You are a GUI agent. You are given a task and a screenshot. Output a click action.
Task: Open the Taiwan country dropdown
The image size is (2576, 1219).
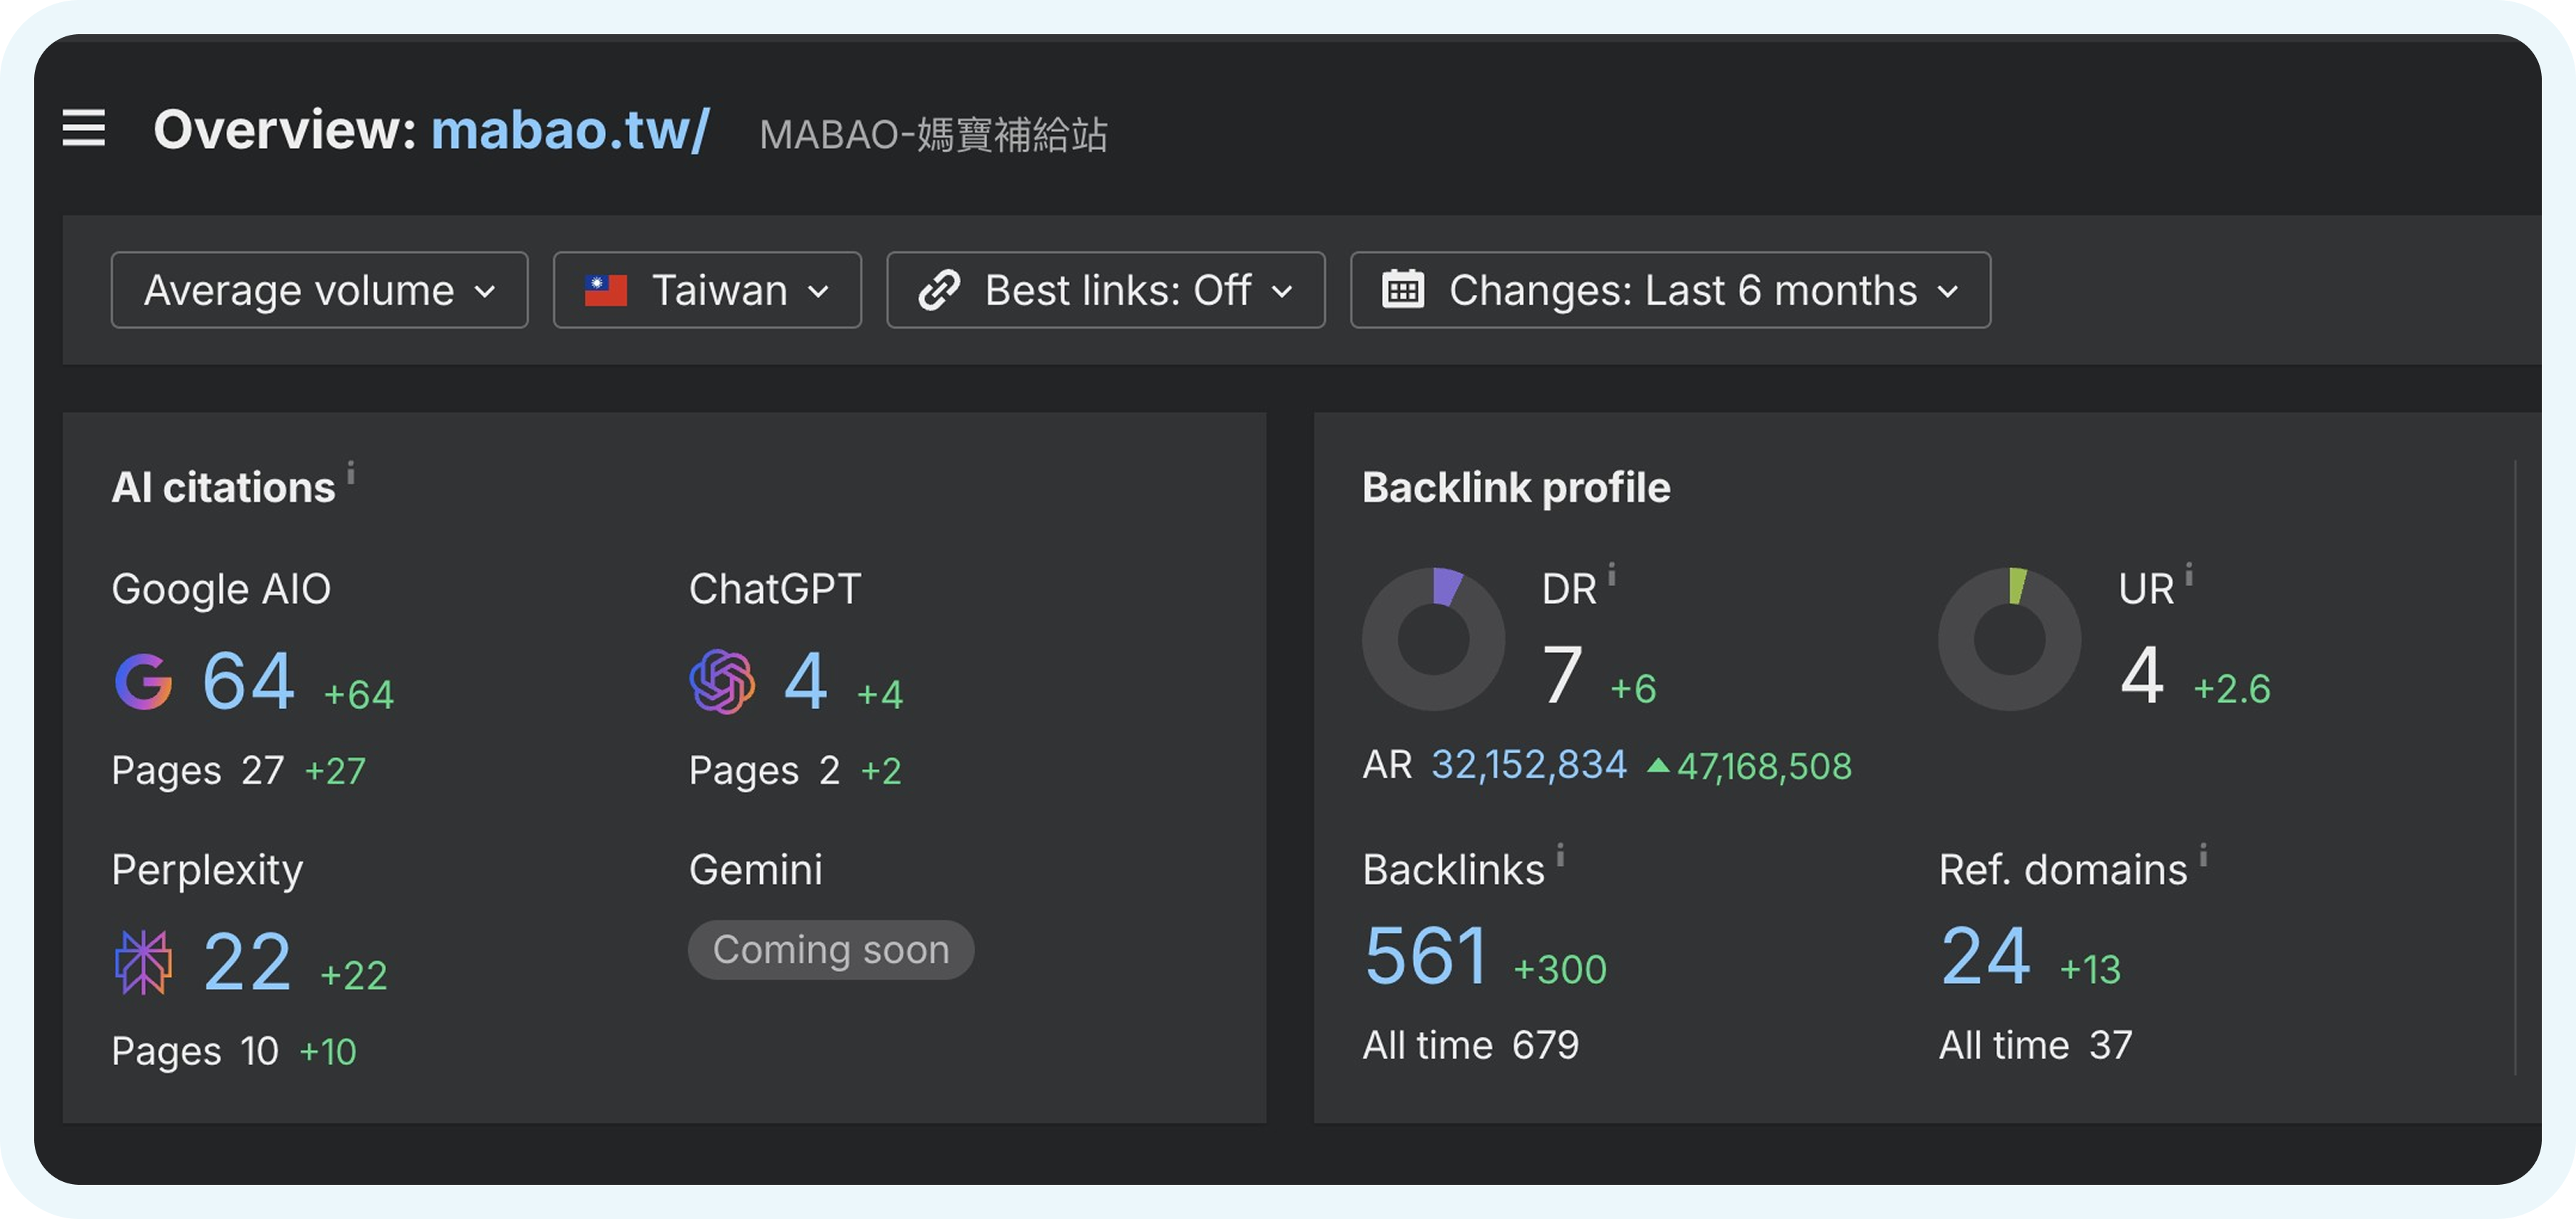pyautogui.click(x=707, y=290)
